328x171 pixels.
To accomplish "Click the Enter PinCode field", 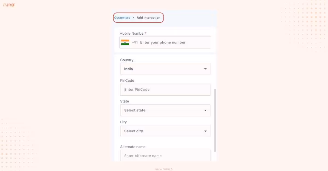I will tap(165, 89).
